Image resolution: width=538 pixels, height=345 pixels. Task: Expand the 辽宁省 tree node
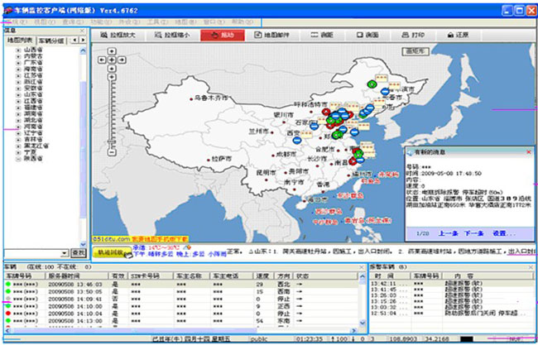point(18,132)
